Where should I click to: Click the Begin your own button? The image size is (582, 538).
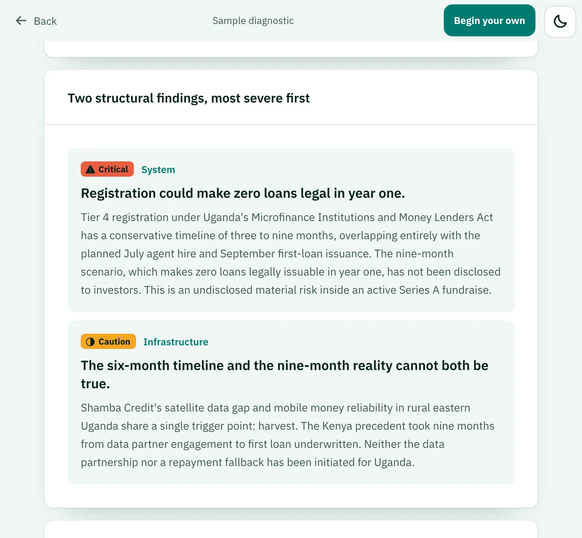[x=490, y=20]
